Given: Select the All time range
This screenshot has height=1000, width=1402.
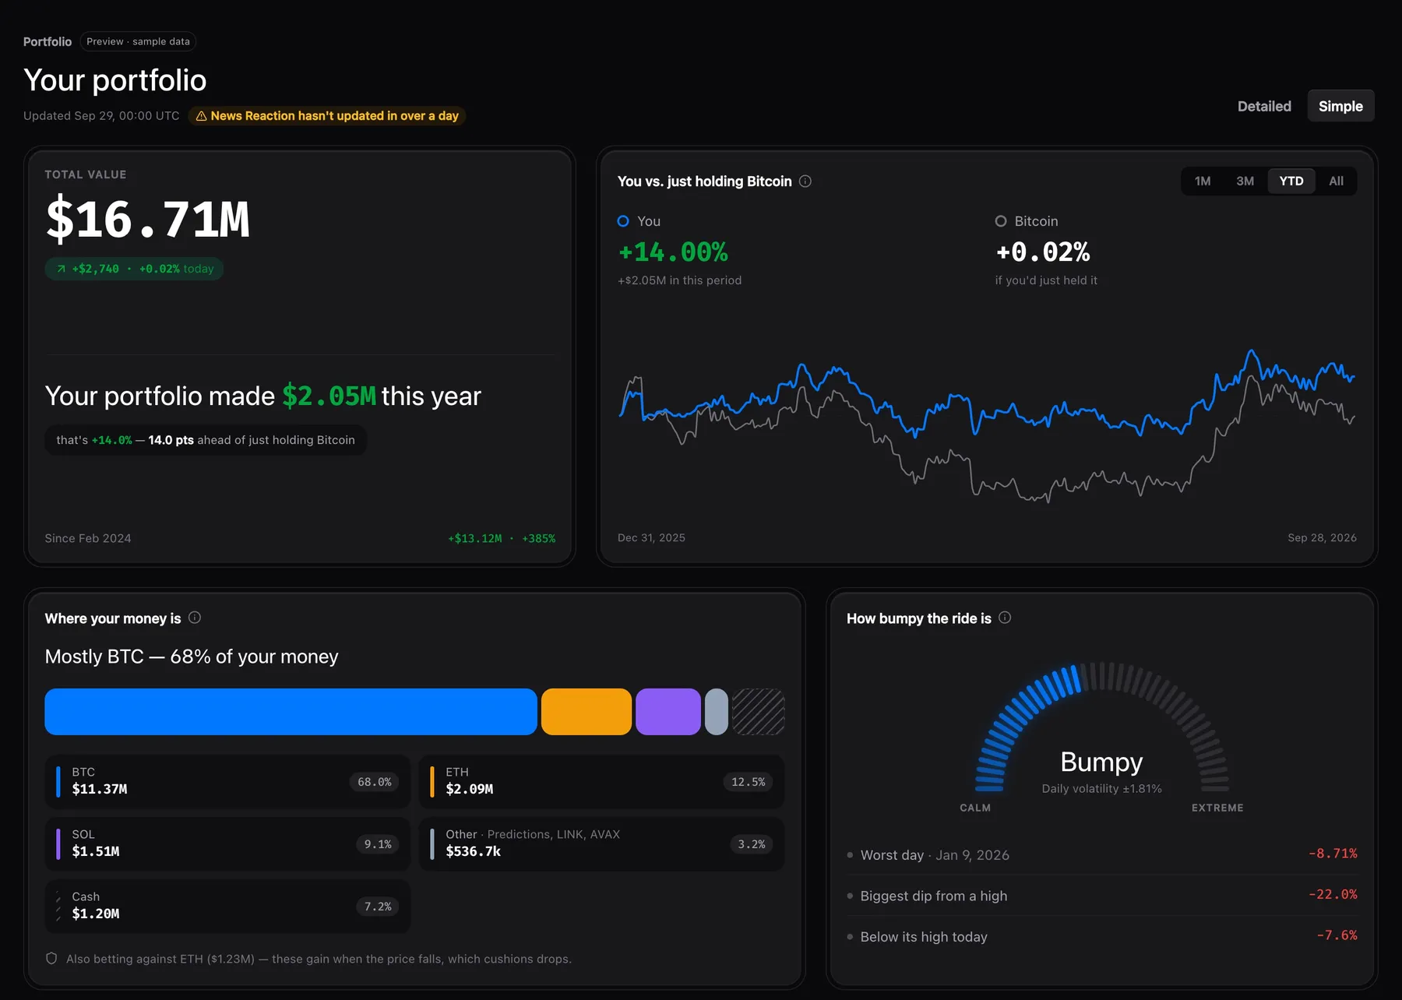Looking at the screenshot, I should [1336, 181].
